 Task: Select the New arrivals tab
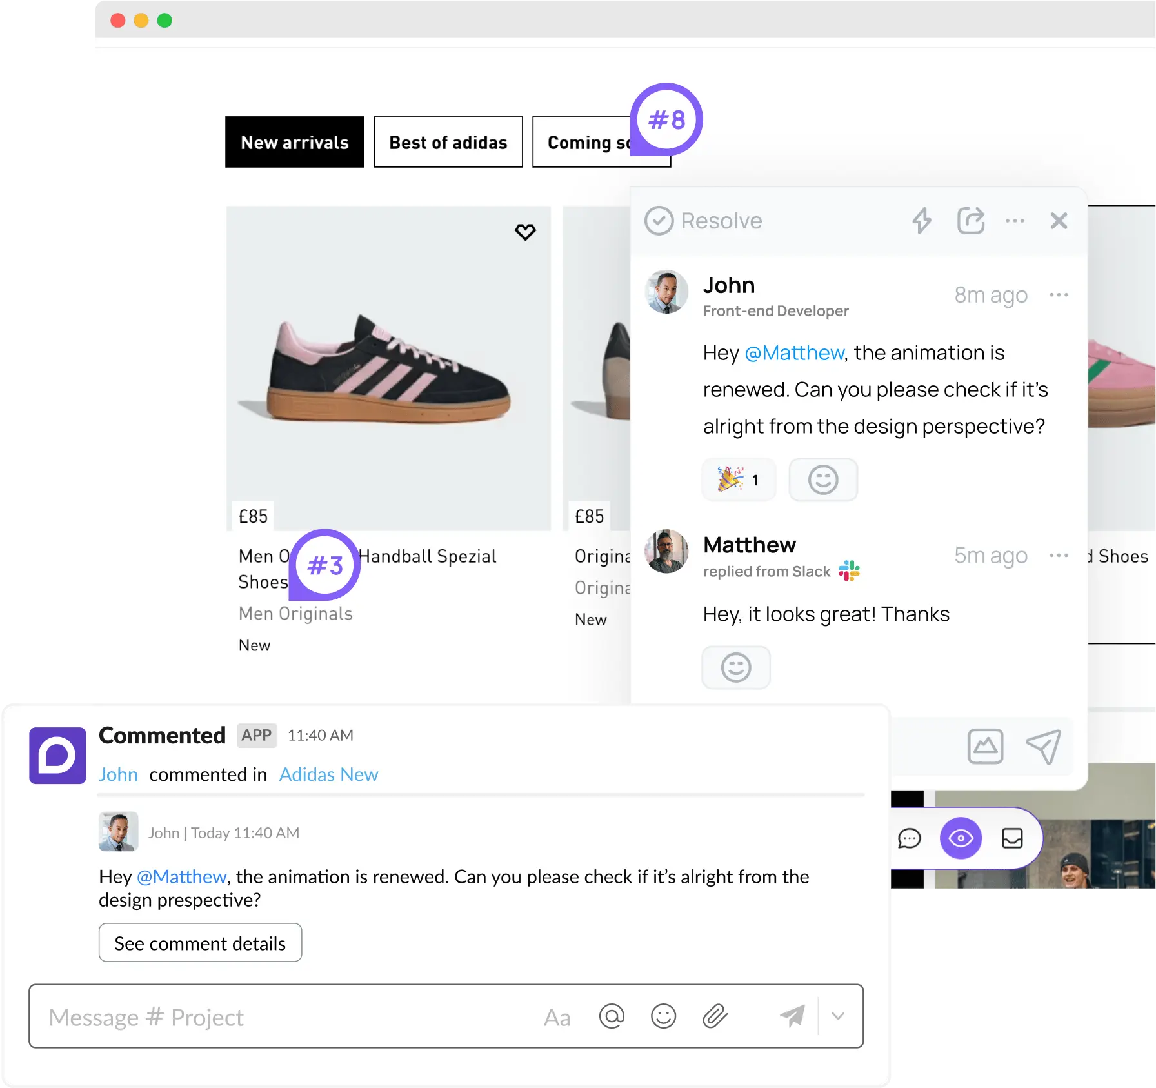tap(294, 142)
